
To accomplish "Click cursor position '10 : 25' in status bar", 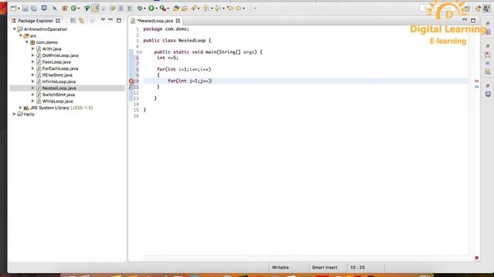I will pos(357,268).
